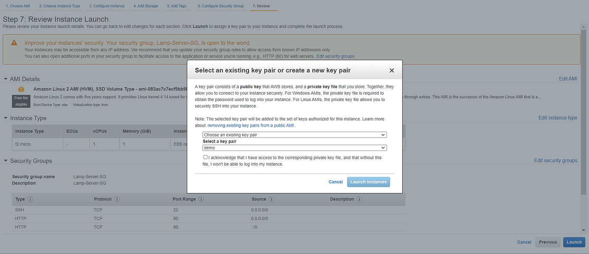
Task: Click the info icon beside the Protocol column
Action: (x=117, y=199)
